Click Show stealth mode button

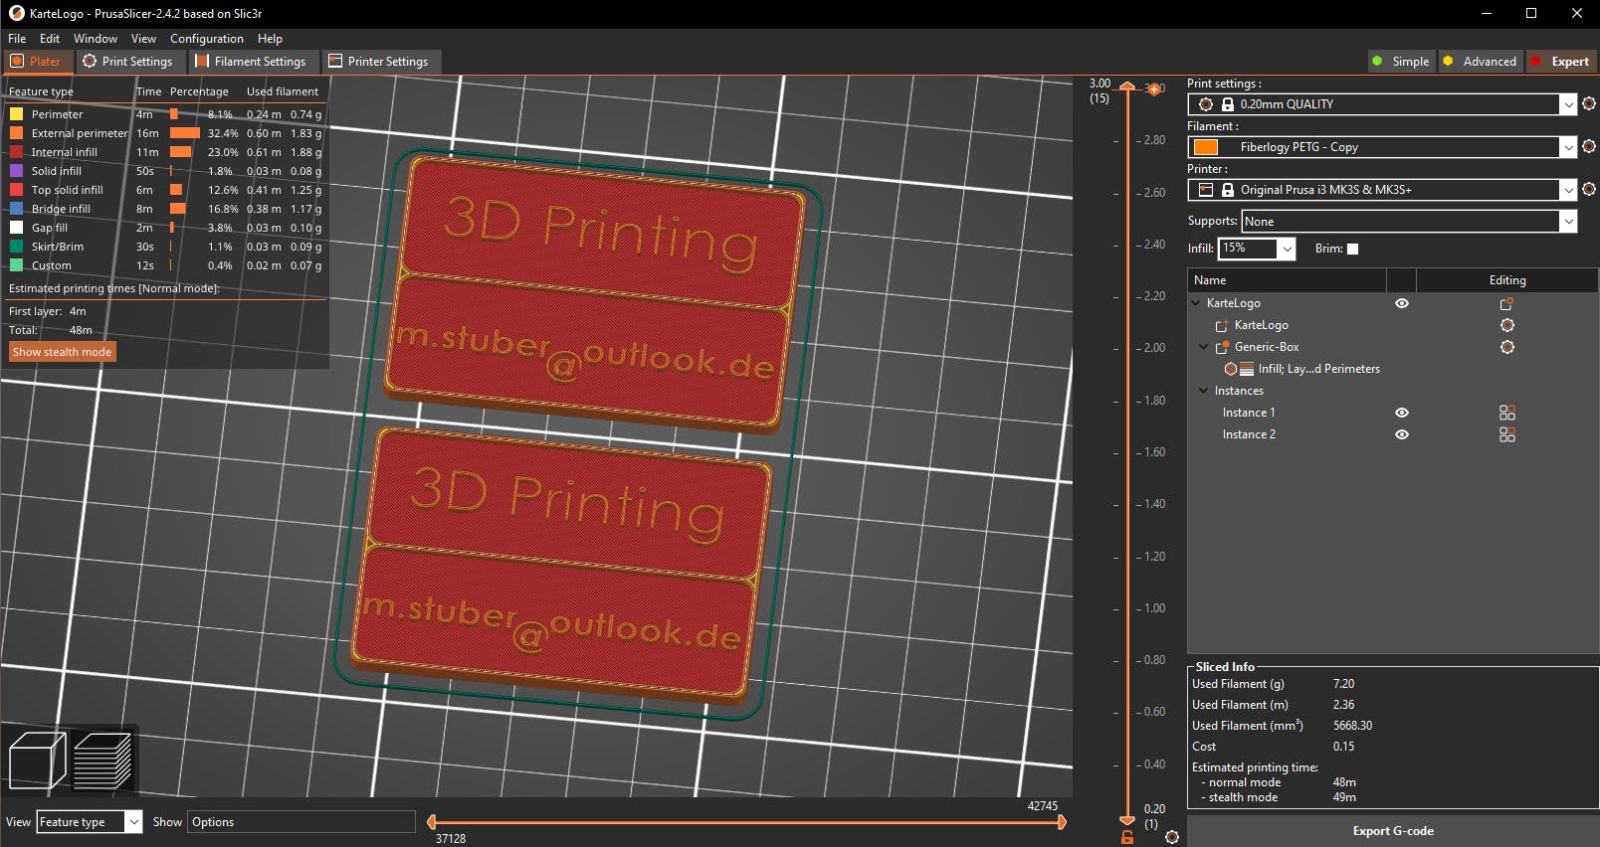62,352
